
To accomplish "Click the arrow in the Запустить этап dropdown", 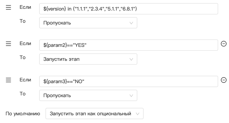I will point(131,59).
